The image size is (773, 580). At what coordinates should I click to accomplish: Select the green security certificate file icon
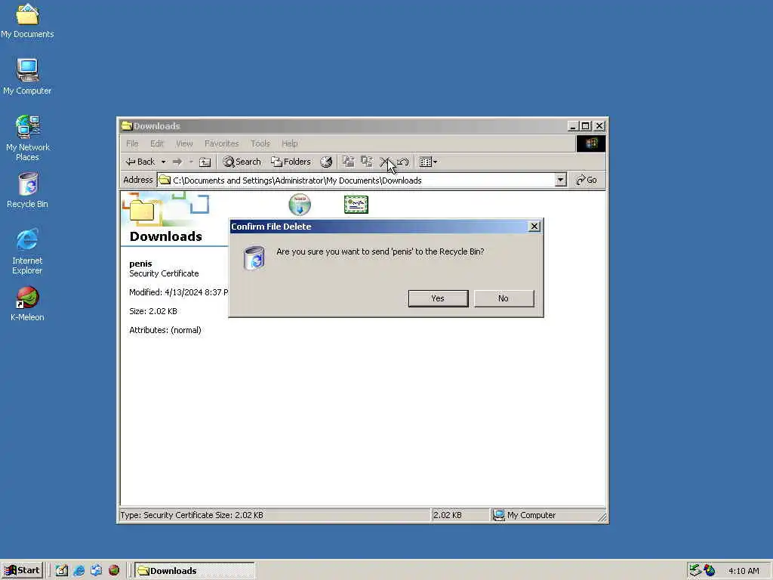[x=356, y=205]
